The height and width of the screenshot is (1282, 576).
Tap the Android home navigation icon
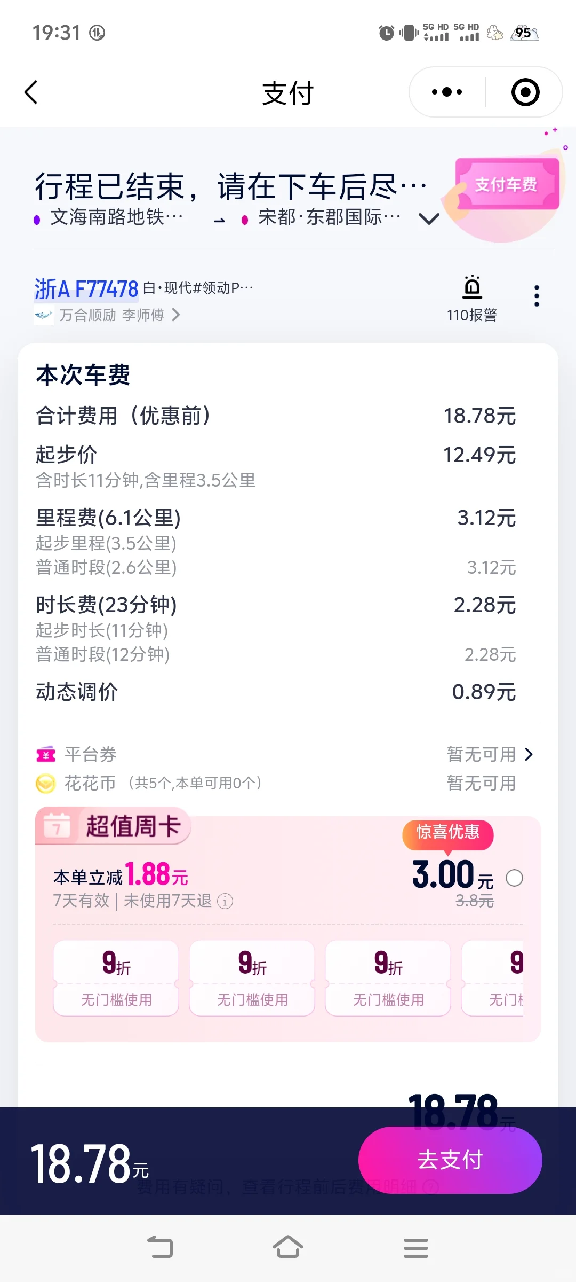pos(288,1248)
